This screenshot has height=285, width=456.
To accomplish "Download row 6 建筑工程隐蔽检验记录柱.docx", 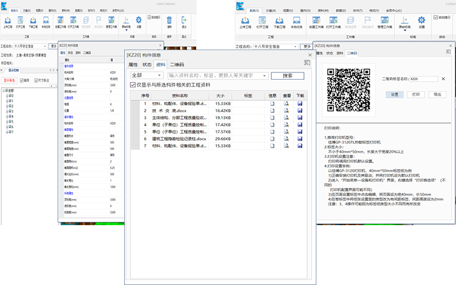I will [x=300, y=139].
